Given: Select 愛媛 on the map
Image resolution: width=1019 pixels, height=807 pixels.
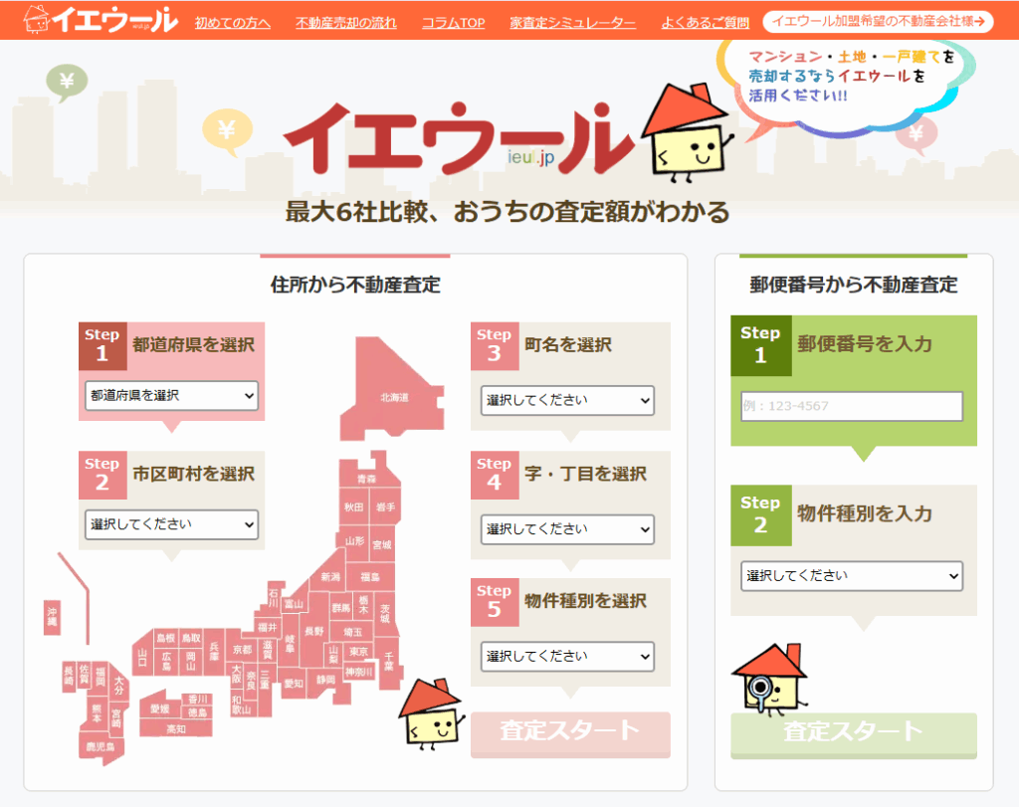Looking at the screenshot, I should click(160, 708).
